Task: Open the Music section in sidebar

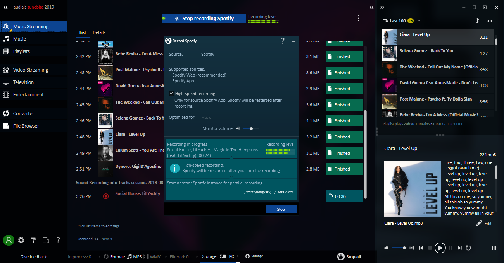Action: [x=33, y=39]
